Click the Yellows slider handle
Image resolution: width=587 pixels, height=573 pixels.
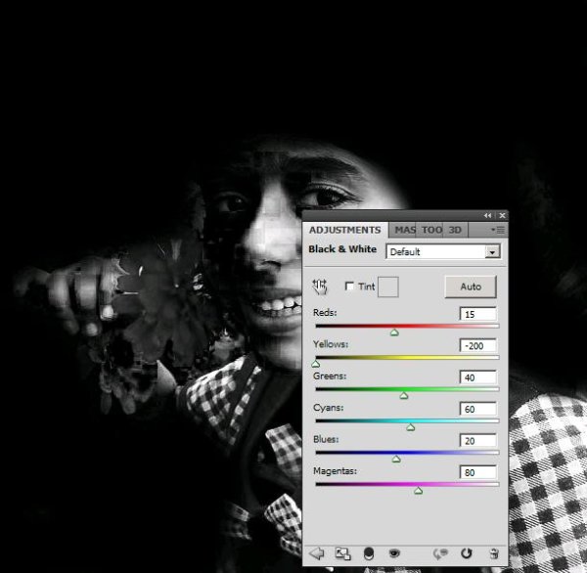(316, 364)
